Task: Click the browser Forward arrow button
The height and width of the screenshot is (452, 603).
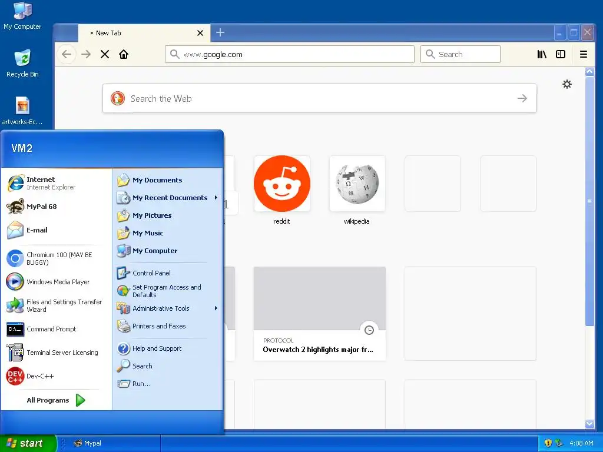Action: 86,54
